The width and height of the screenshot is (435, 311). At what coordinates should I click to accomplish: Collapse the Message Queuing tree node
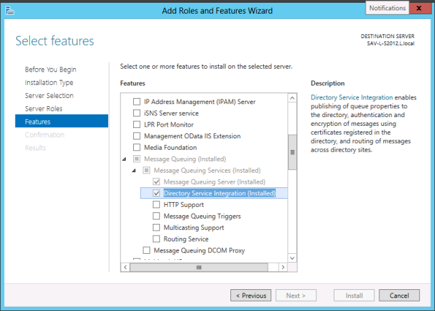(124, 159)
